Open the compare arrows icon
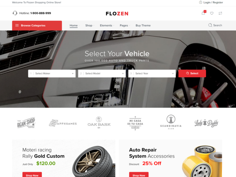The height and width of the screenshot is (177, 236). pyautogui.click(x=220, y=13)
